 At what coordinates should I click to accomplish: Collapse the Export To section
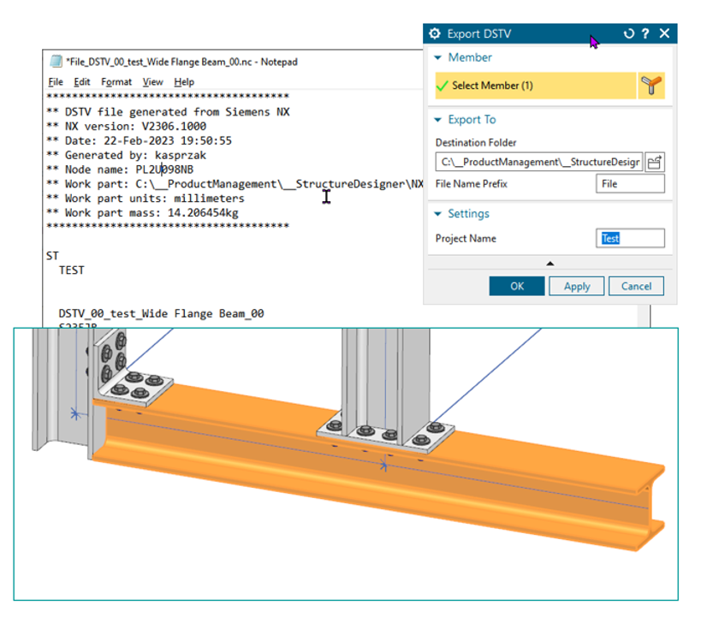438,121
